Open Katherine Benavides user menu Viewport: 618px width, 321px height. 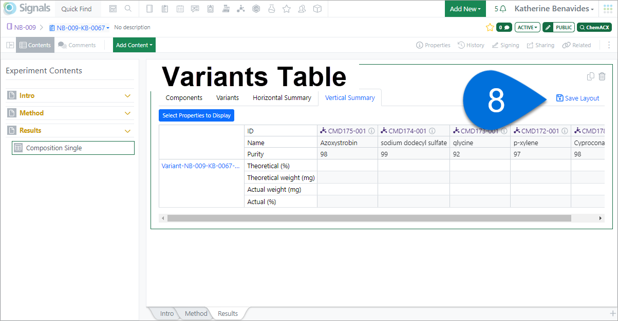[554, 9]
